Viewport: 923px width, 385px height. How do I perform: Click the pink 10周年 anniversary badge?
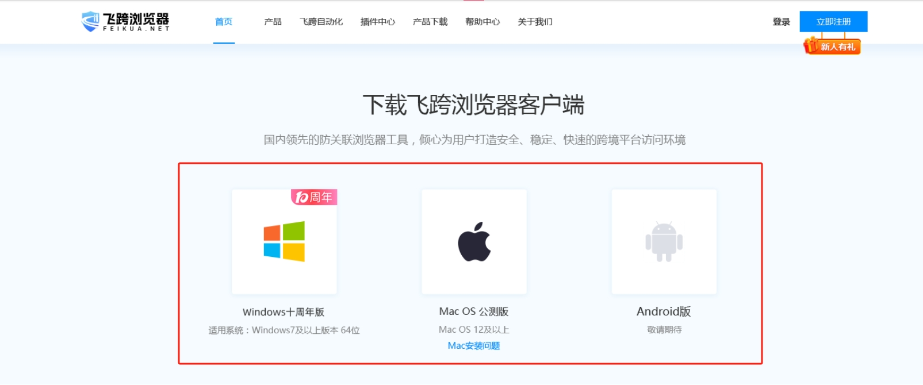[x=314, y=197]
